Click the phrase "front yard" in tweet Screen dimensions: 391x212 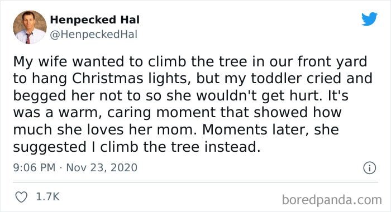332,62
